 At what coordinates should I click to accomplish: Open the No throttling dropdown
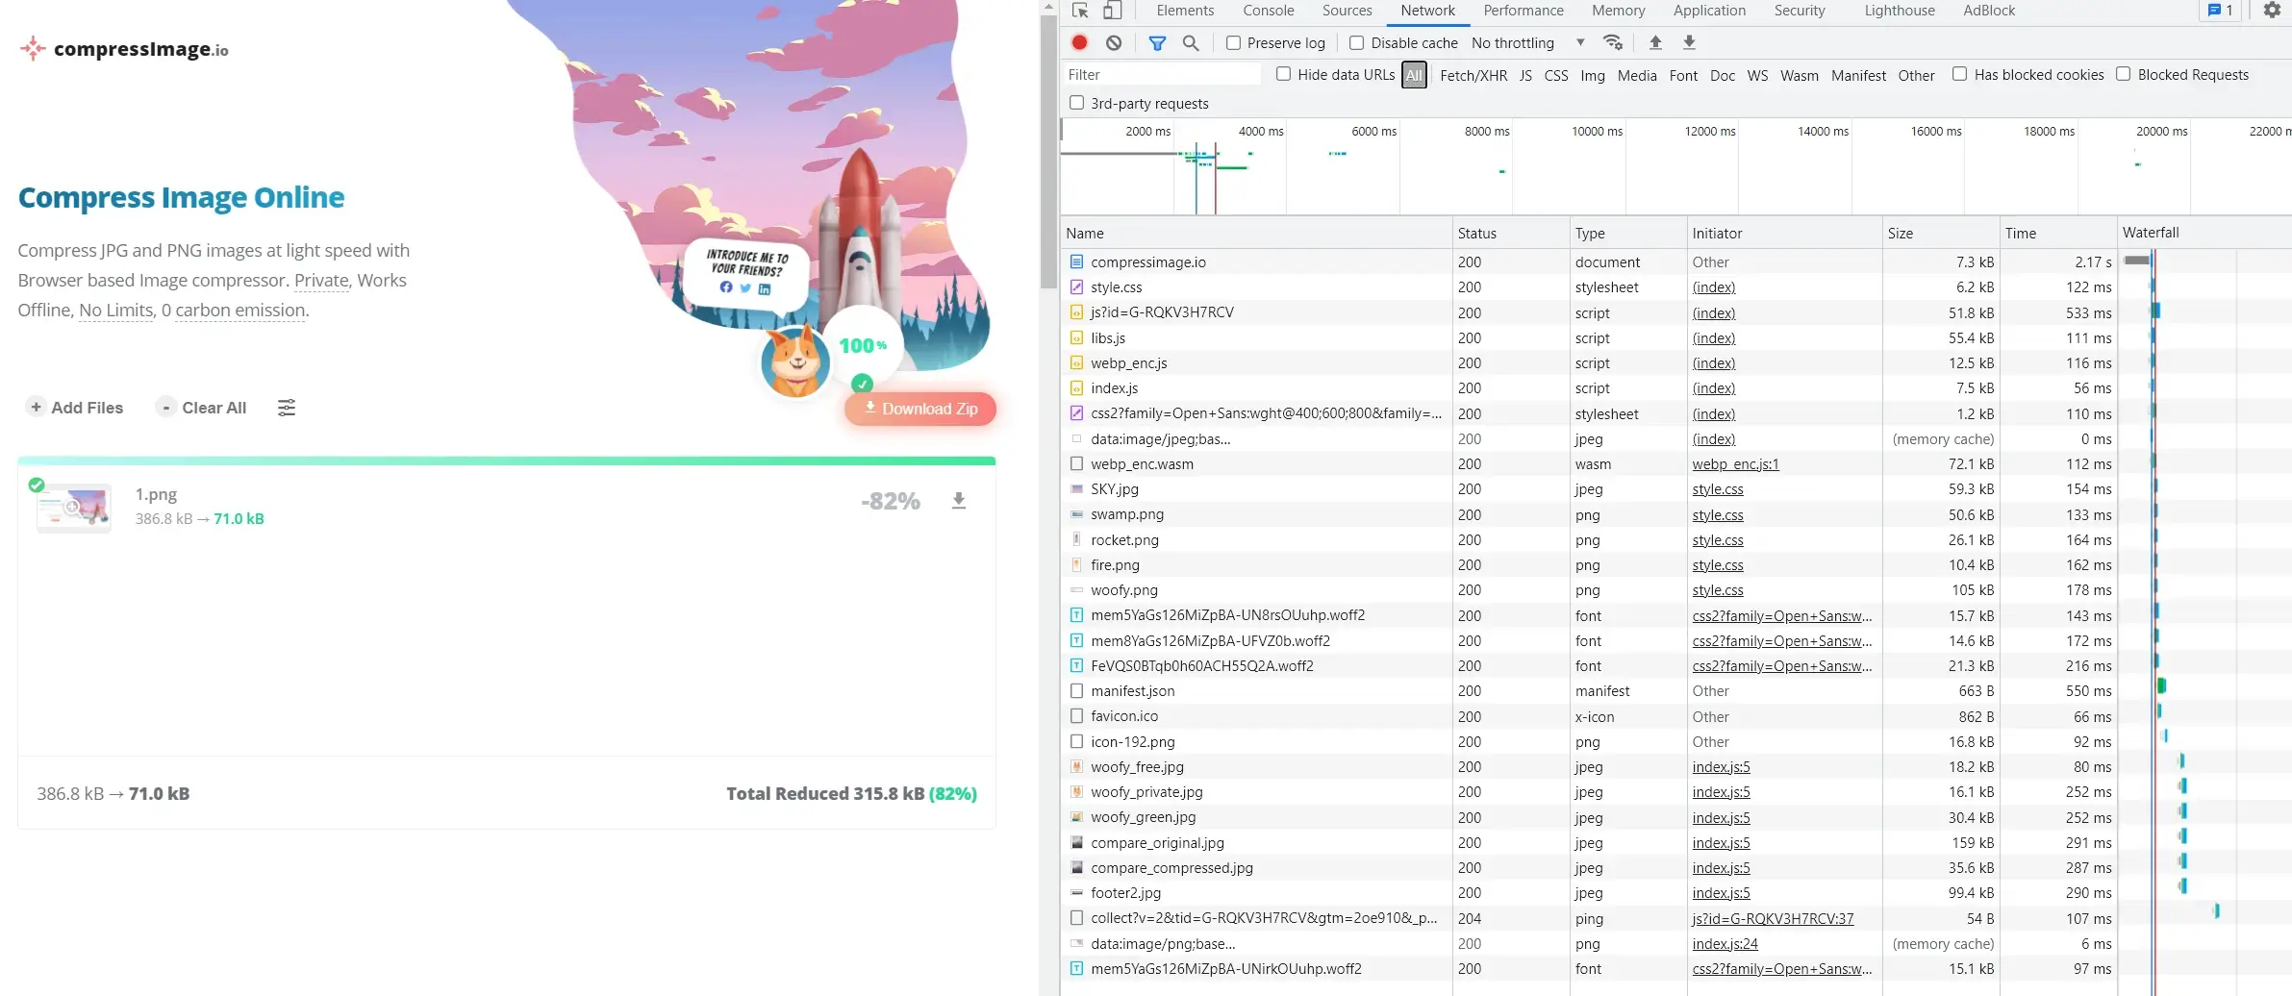(x=1526, y=43)
